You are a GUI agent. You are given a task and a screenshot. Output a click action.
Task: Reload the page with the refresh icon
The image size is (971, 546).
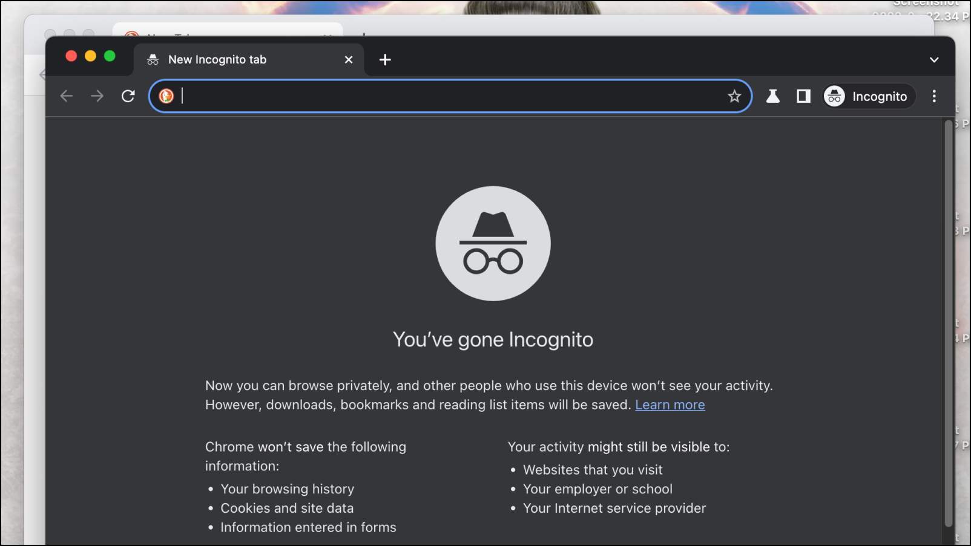pos(128,96)
